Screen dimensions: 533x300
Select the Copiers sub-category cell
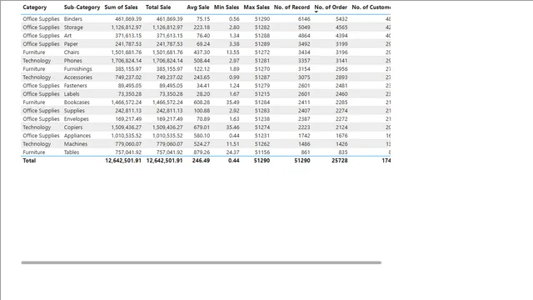pos(73,127)
